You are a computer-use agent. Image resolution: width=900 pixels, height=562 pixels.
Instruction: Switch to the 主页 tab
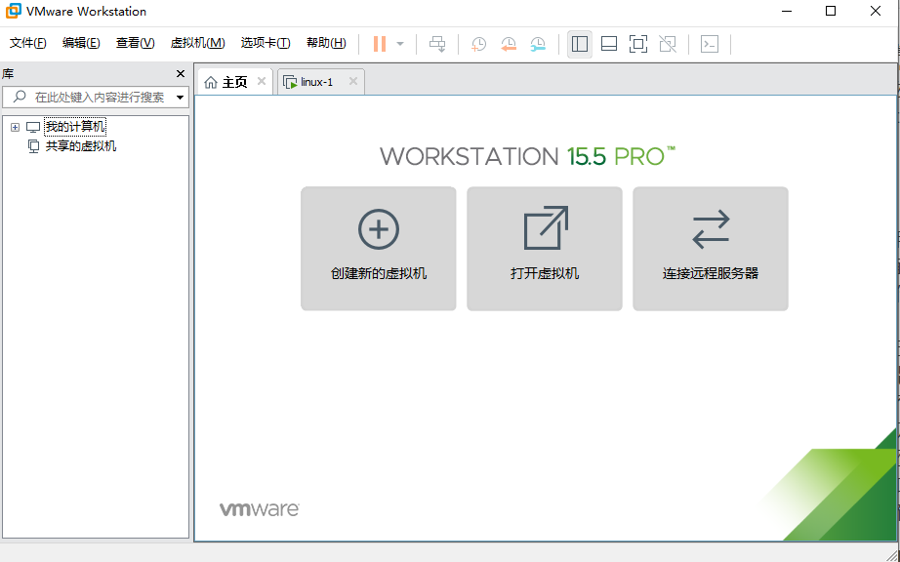(234, 82)
